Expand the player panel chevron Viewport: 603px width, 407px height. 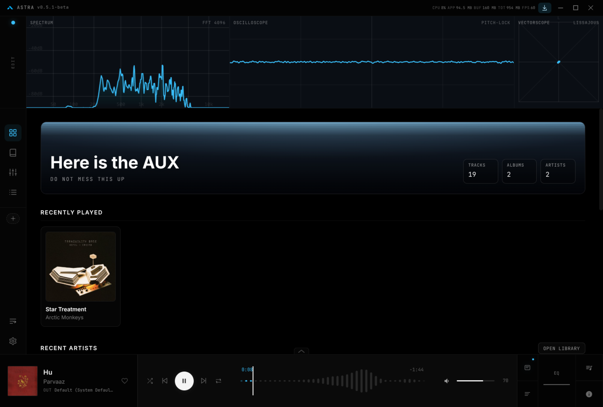click(301, 351)
